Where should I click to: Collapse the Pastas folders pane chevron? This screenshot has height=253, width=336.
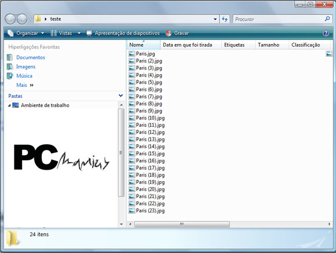pos(121,96)
